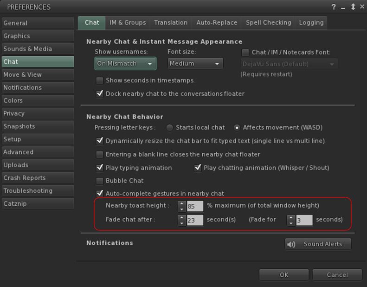Click the Cancel button

(337, 275)
